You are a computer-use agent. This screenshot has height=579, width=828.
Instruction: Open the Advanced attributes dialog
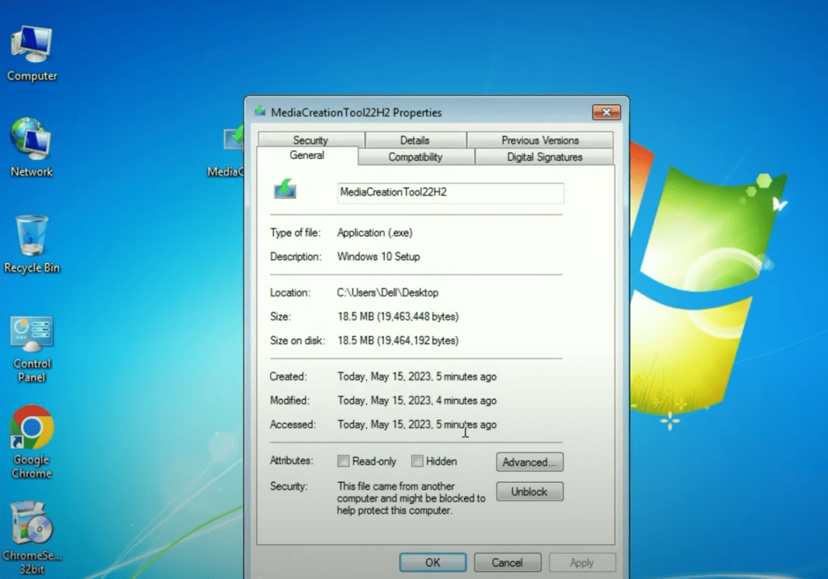[x=530, y=462]
